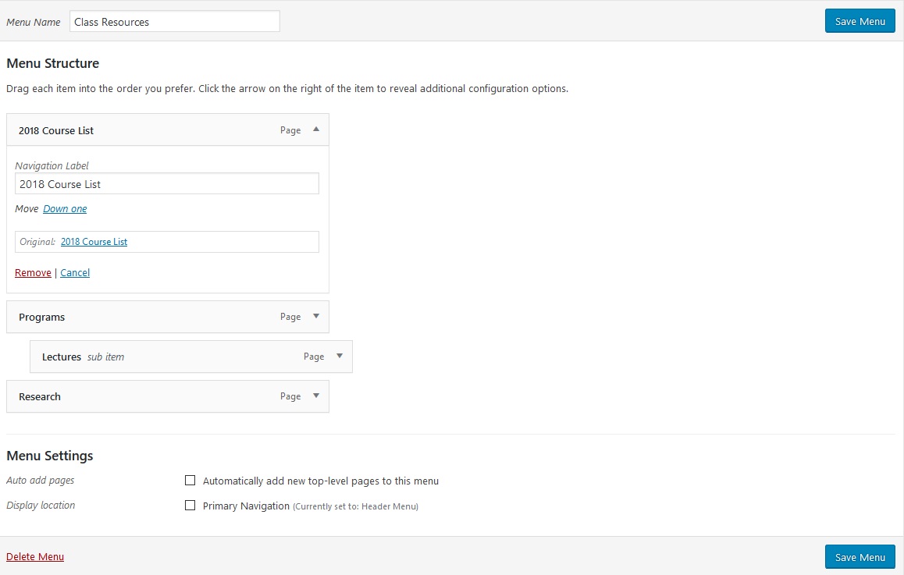Move 2018 Course List down one position
Screen dimensions: 904x575
pyautogui.click(x=65, y=208)
